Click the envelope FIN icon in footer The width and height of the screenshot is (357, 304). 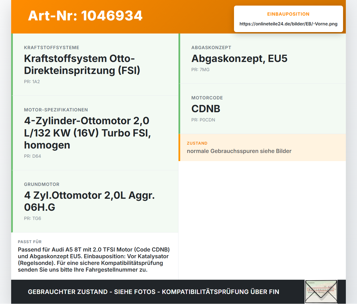click(x=321, y=291)
